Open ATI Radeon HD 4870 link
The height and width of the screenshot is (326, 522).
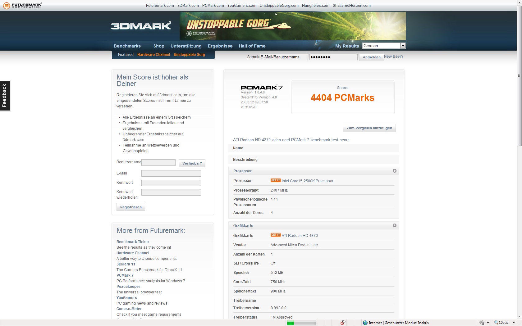pyautogui.click(x=300, y=236)
